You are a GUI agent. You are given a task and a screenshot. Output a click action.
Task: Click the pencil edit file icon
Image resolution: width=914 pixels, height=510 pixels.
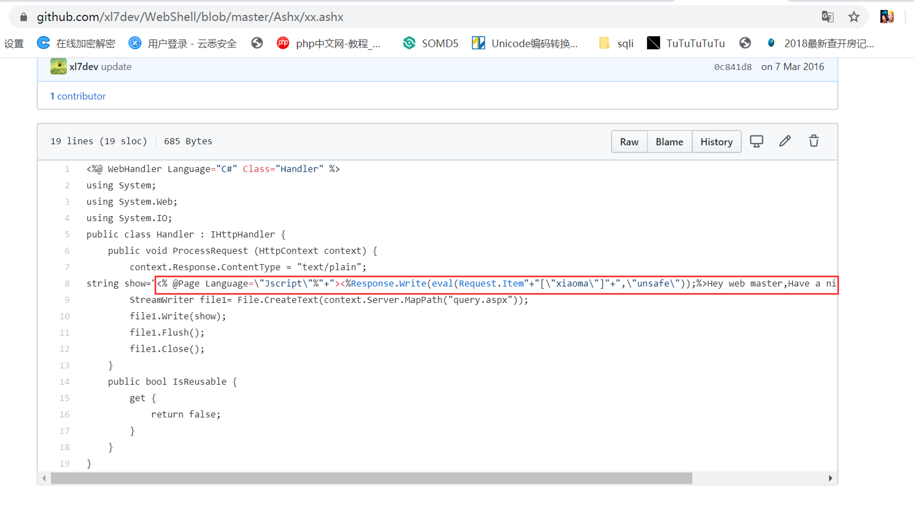(785, 141)
